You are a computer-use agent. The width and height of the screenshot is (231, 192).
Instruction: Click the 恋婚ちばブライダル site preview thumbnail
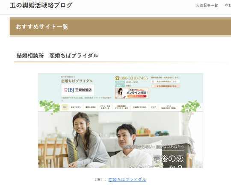120,120
